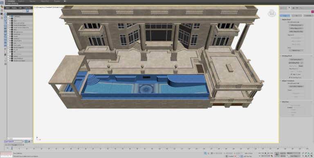Switch to the Selection ribbon tab
The width and height of the screenshot is (314, 158).
pos(32,1)
